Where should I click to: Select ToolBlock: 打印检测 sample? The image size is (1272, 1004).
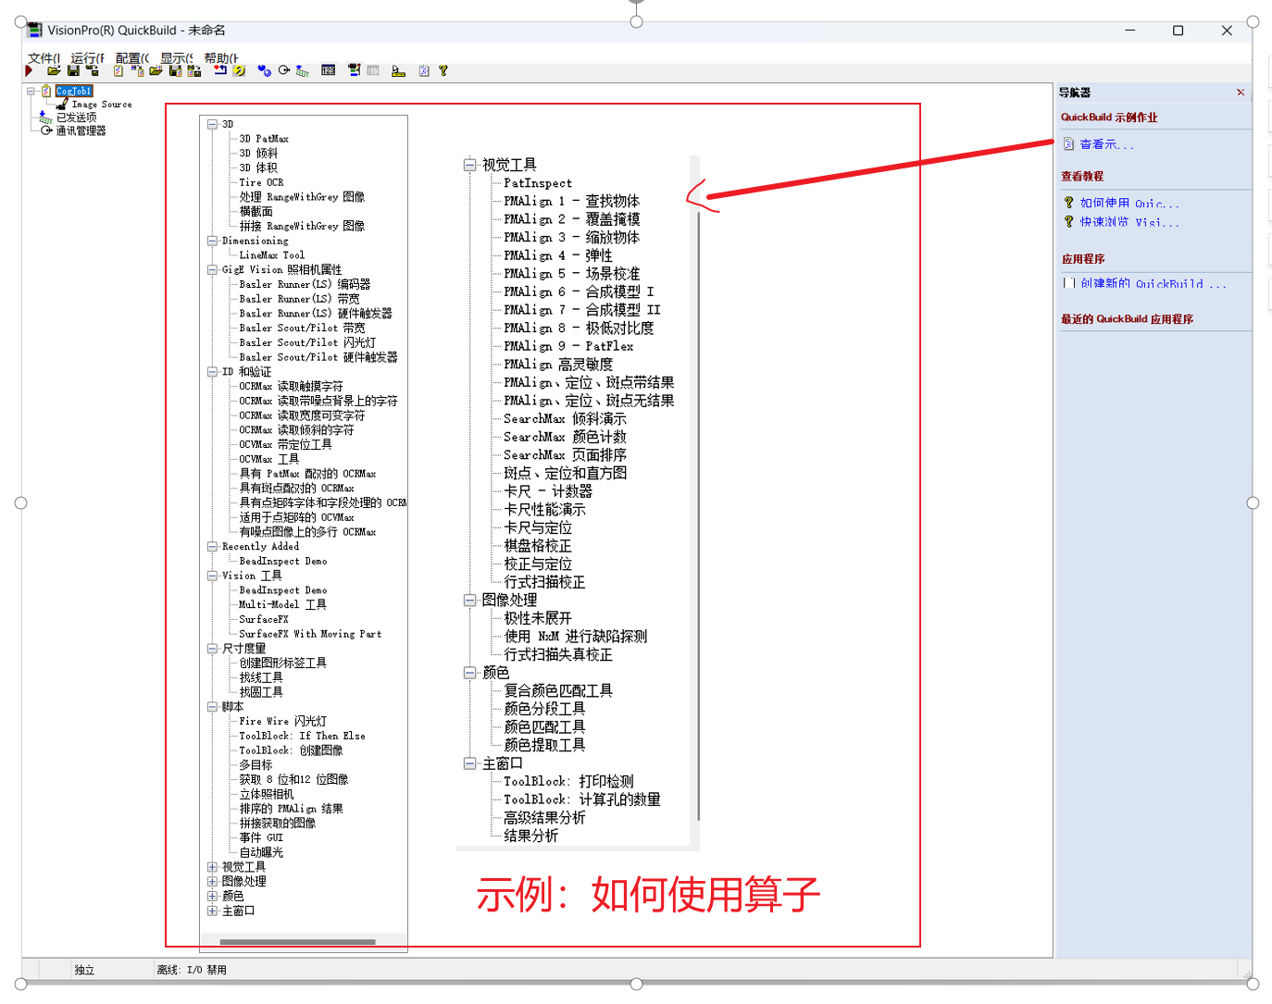pos(568,781)
